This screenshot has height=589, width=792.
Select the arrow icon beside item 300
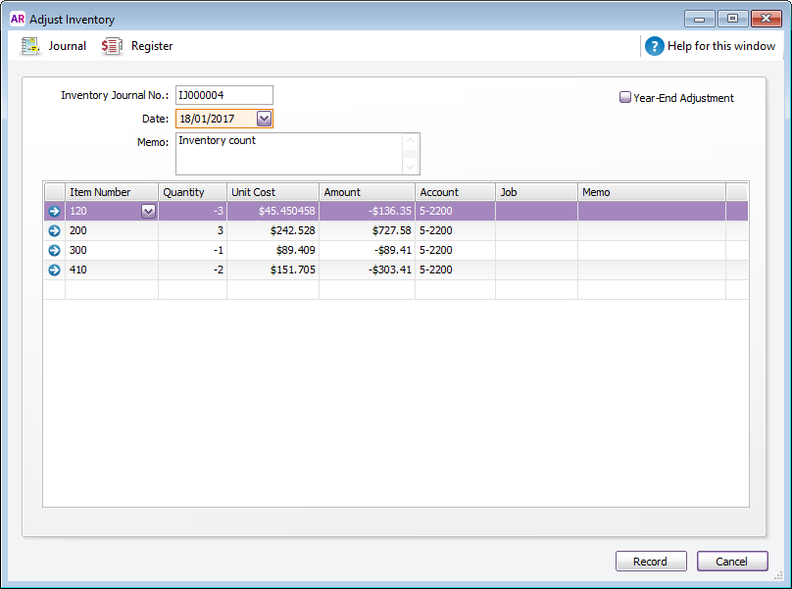(53, 250)
